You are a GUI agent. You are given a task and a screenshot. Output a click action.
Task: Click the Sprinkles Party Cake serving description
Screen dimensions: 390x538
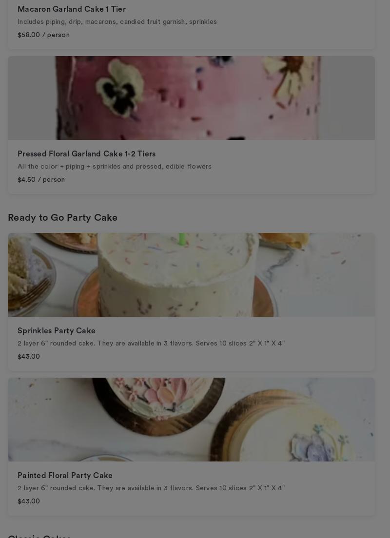click(151, 344)
